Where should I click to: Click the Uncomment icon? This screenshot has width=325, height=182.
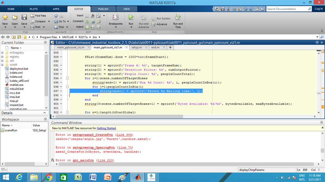[x=93, y=21]
